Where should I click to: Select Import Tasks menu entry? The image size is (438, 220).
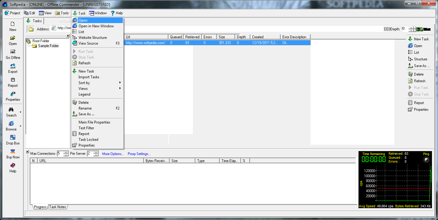(x=97, y=77)
